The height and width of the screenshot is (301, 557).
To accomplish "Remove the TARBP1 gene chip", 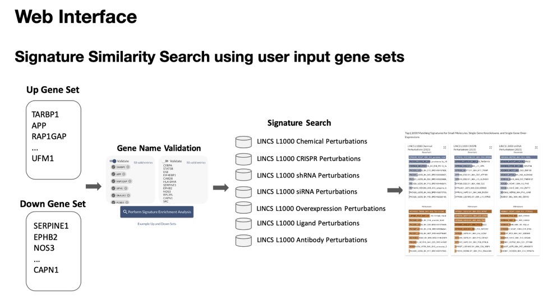I will pos(128,167).
